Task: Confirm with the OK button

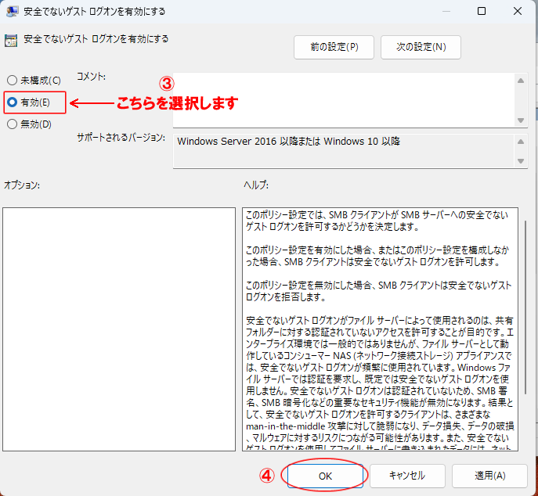Action: (325, 476)
